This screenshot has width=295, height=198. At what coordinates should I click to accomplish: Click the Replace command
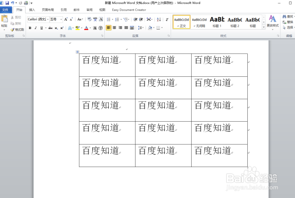[x=288, y=22]
